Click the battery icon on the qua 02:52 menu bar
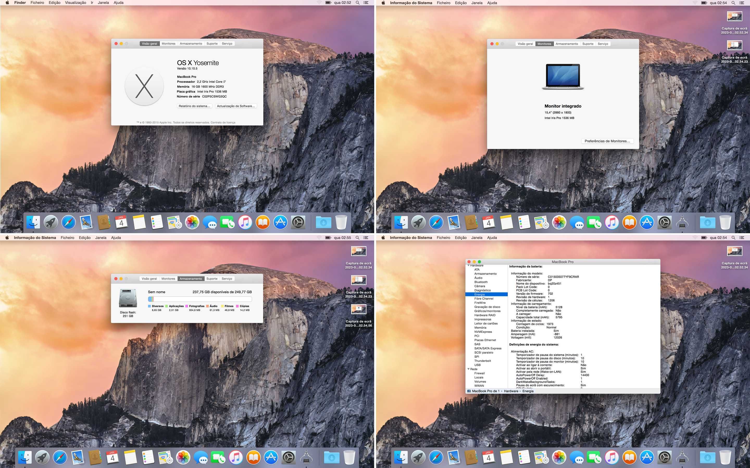This screenshot has height=468, width=750. [328, 3]
